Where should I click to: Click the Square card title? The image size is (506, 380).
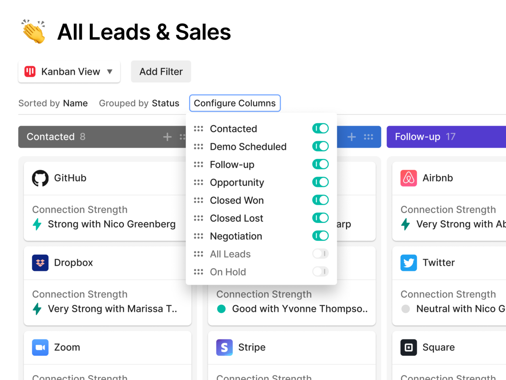[439, 347]
